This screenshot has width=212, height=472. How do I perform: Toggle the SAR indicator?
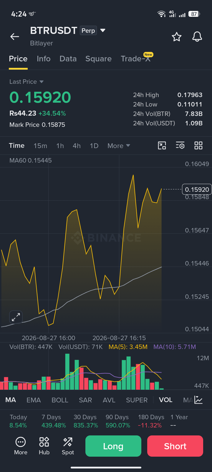[85, 400]
